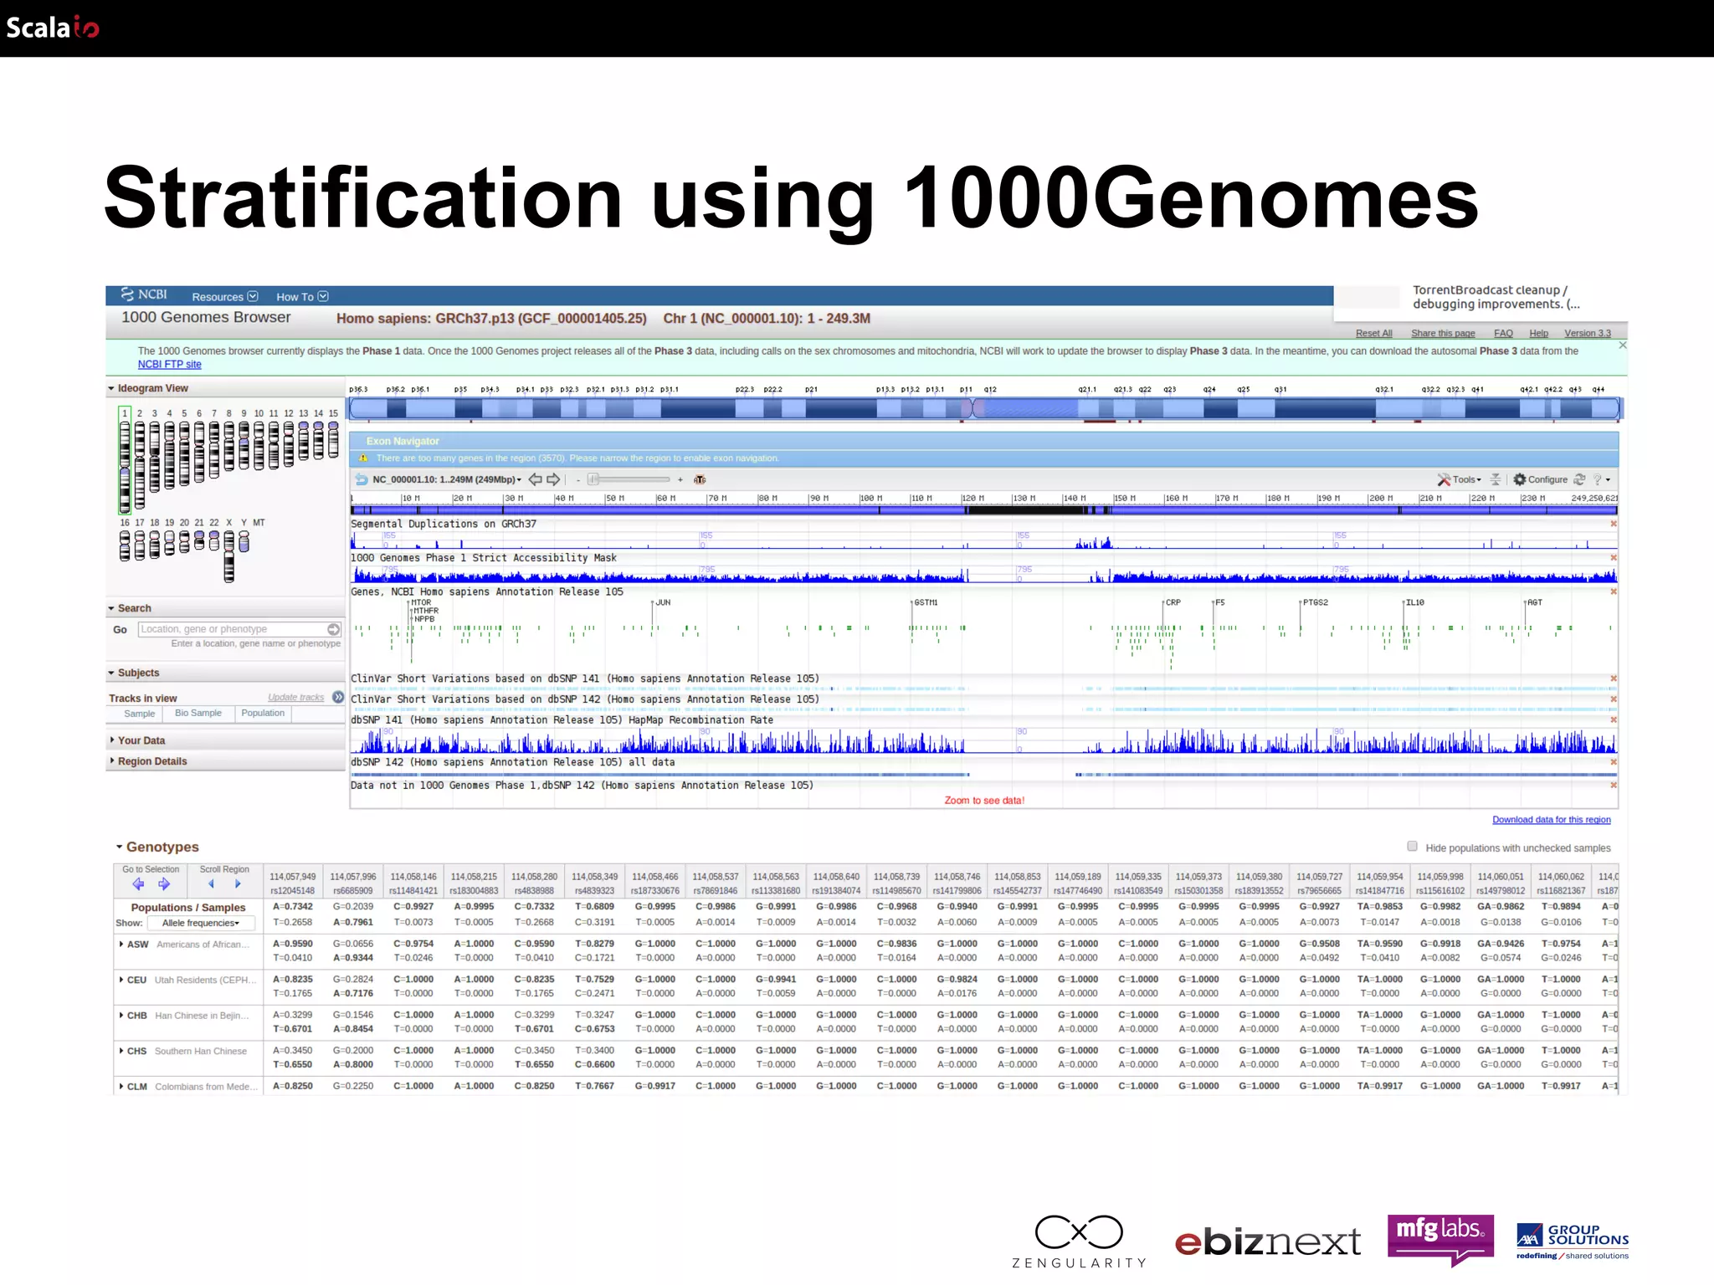Screen dimensions: 1714x1285
Task: Open the Tools wrench menu
Action: tap(1459, 479)
